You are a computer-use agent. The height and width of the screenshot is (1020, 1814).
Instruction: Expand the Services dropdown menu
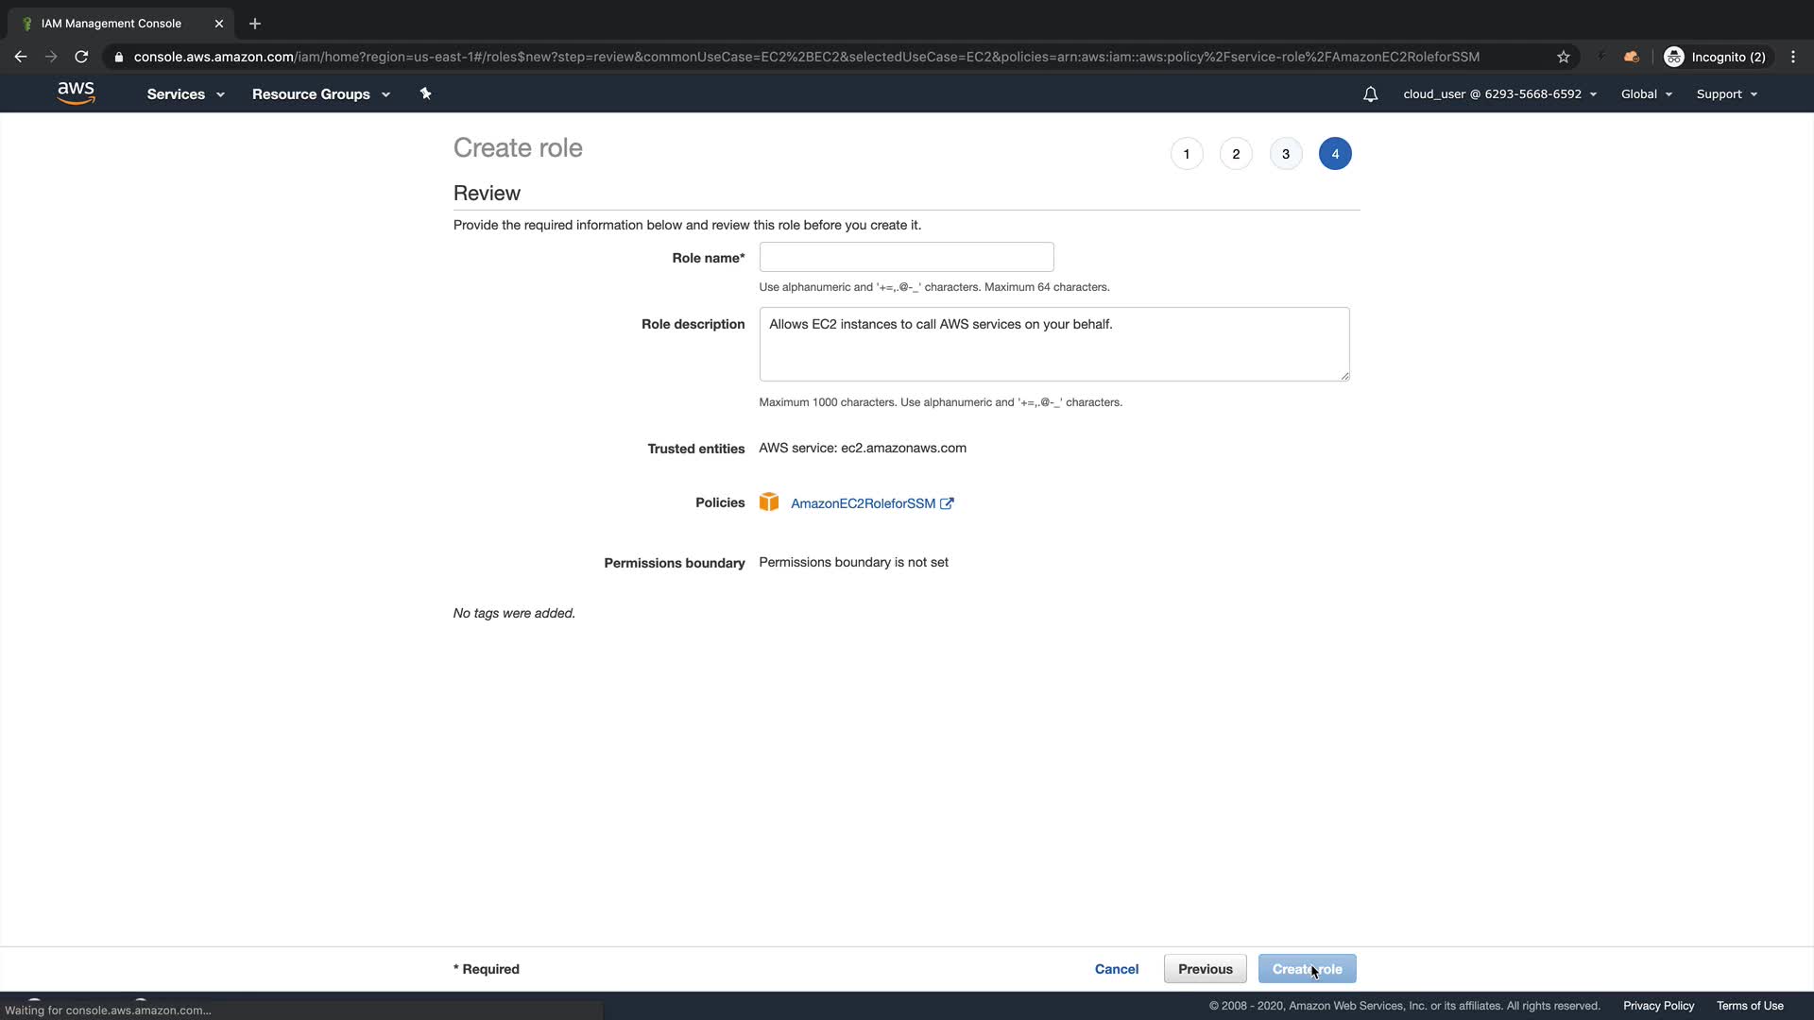[x=185, y=94]
